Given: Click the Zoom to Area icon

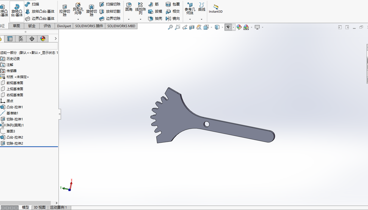Looking at the screenshot, I should point(178,27).
